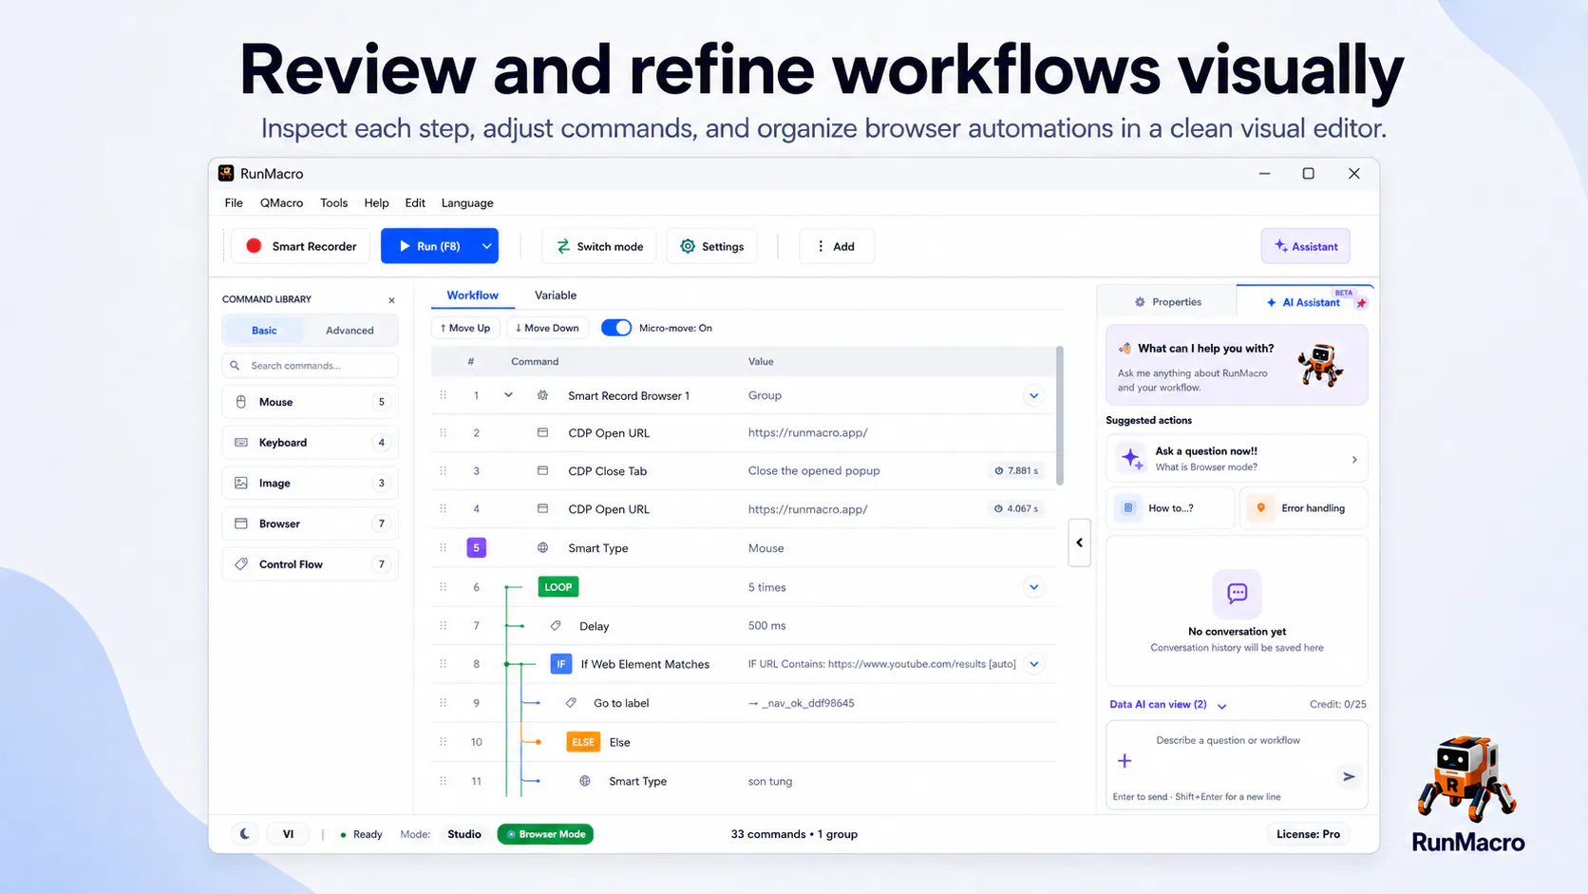
Task: Click the Search commands field
Action: 311,366
